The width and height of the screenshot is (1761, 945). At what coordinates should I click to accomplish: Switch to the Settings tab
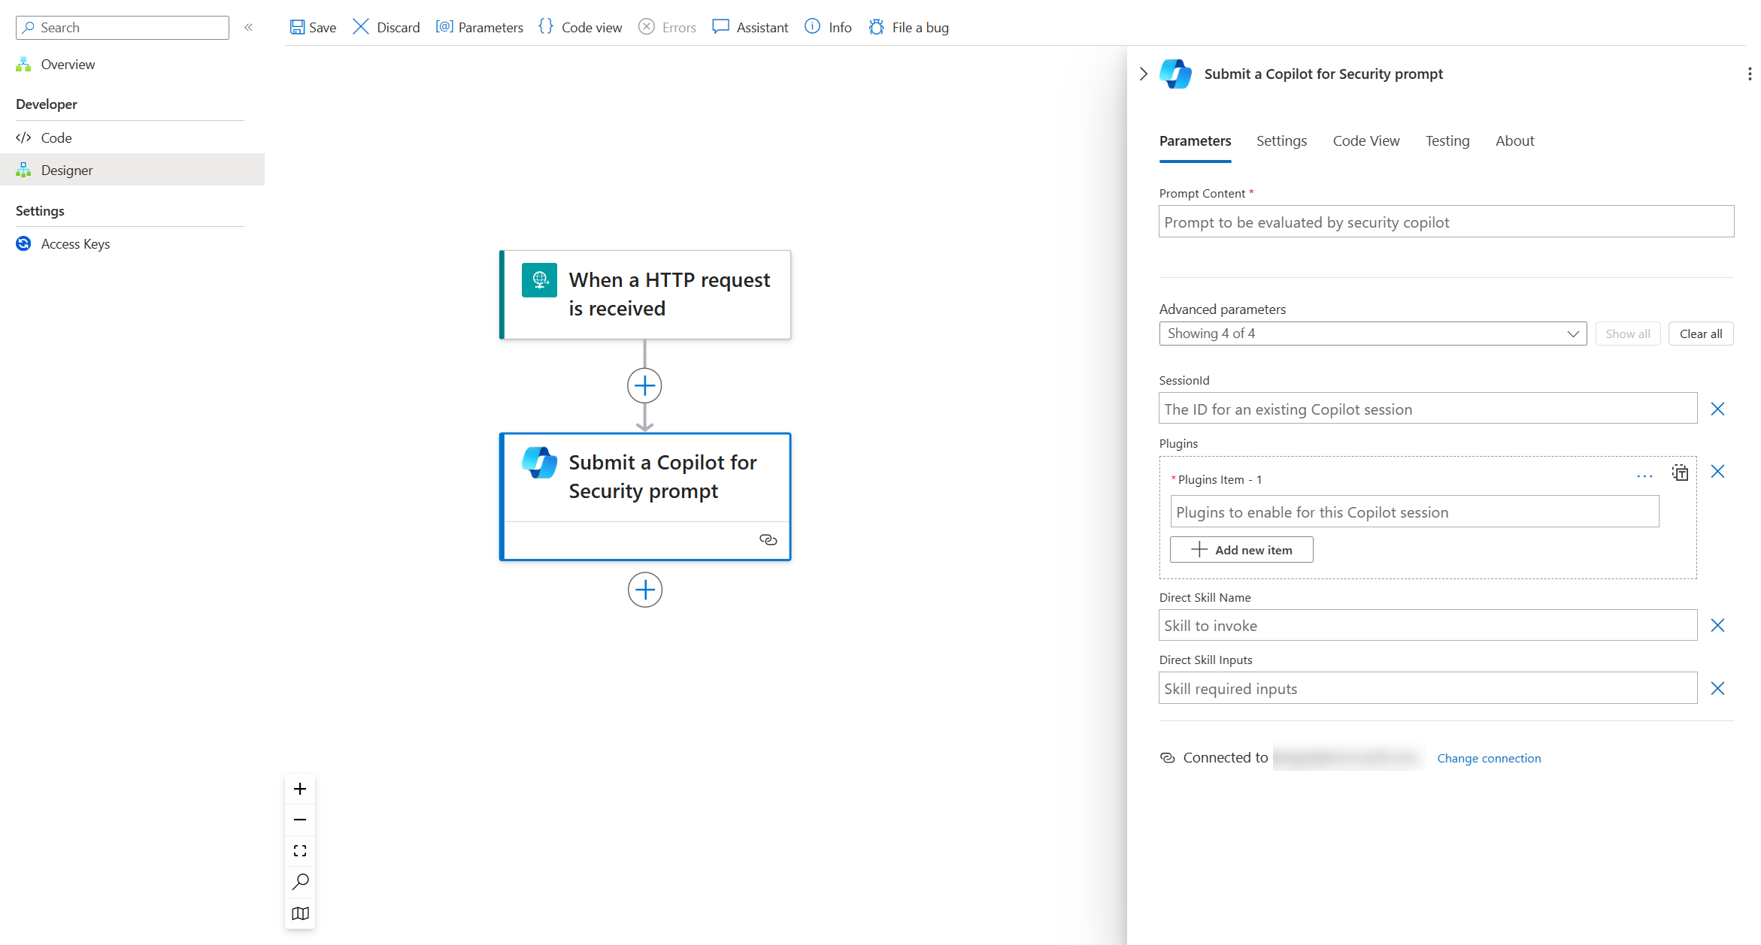pyautogui.click(x=1281, y=141)
